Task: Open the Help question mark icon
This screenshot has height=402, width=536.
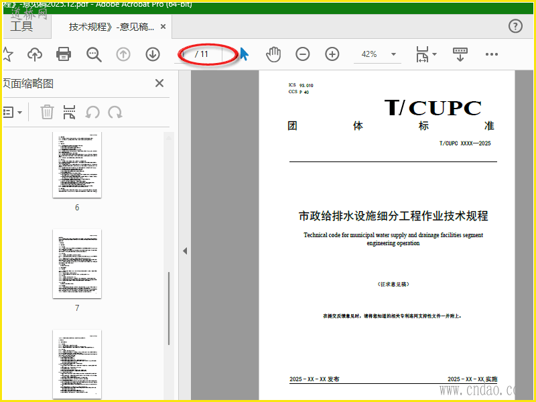Action: [515, 26]
